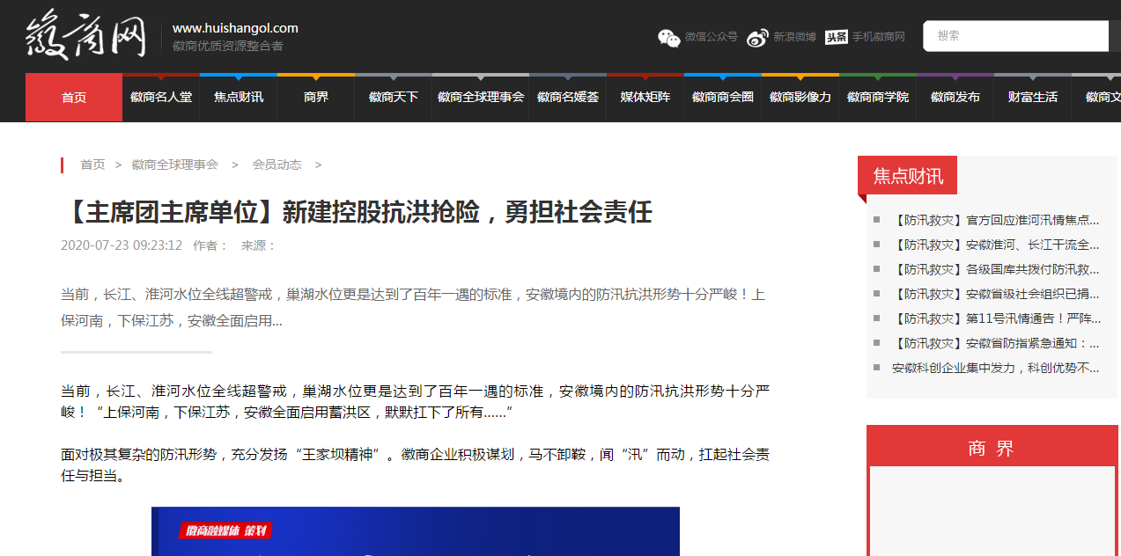The height and width of the screenshot is (556, 1121).
Task: Open the WeChat 微信公众号 icon
Action: pos(669,37)
